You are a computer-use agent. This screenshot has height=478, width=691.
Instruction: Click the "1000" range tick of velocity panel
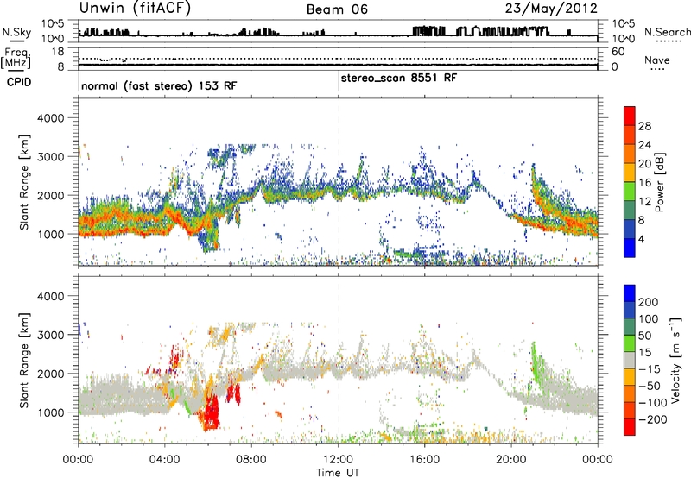pos(51,412)
